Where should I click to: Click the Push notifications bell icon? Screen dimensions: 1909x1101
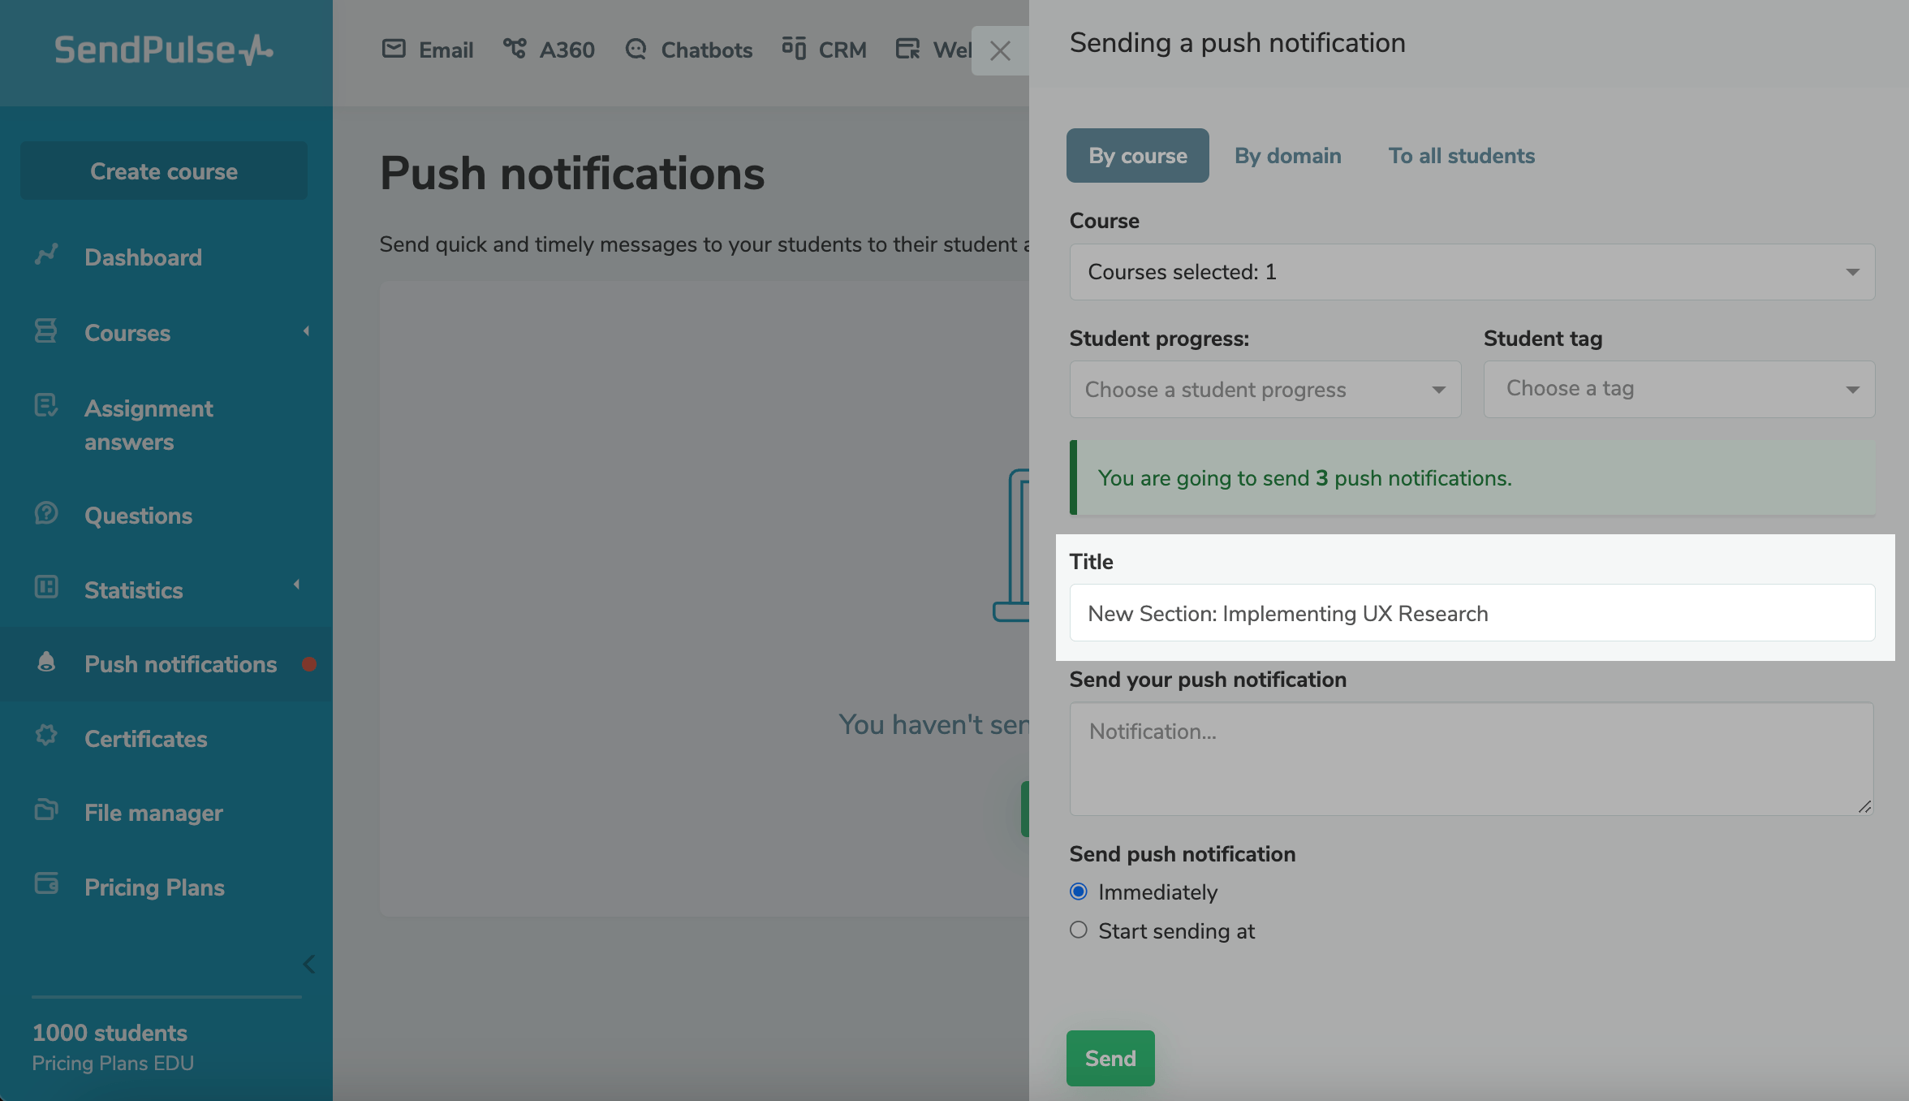(x=46, y=663)
